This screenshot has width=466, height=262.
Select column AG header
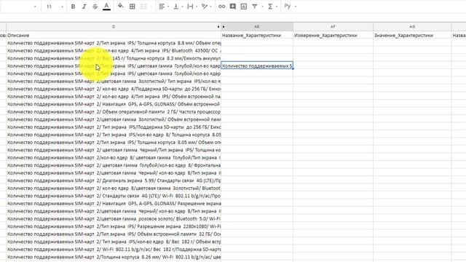coord(412,27)
